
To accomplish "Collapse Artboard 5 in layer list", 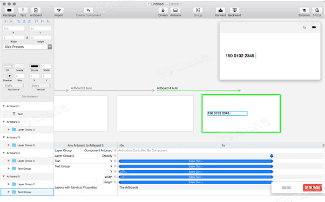I will pos(4,176).
